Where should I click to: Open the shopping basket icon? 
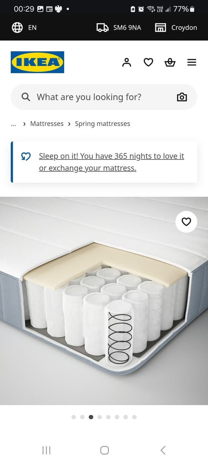(x=170, y=62)
